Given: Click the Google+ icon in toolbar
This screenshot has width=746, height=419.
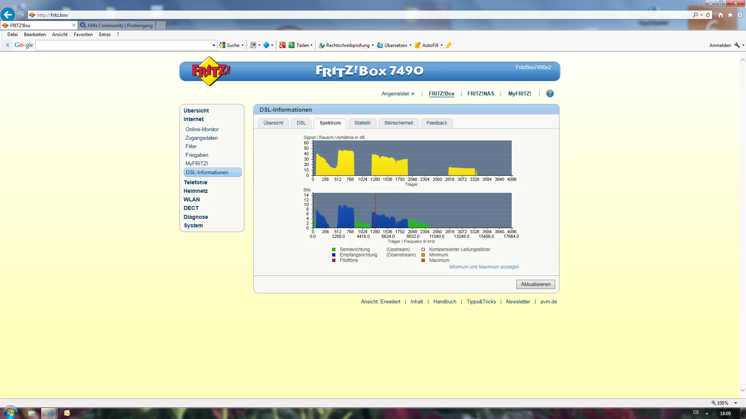Looking at the screenshot, I should click(282, 45).
